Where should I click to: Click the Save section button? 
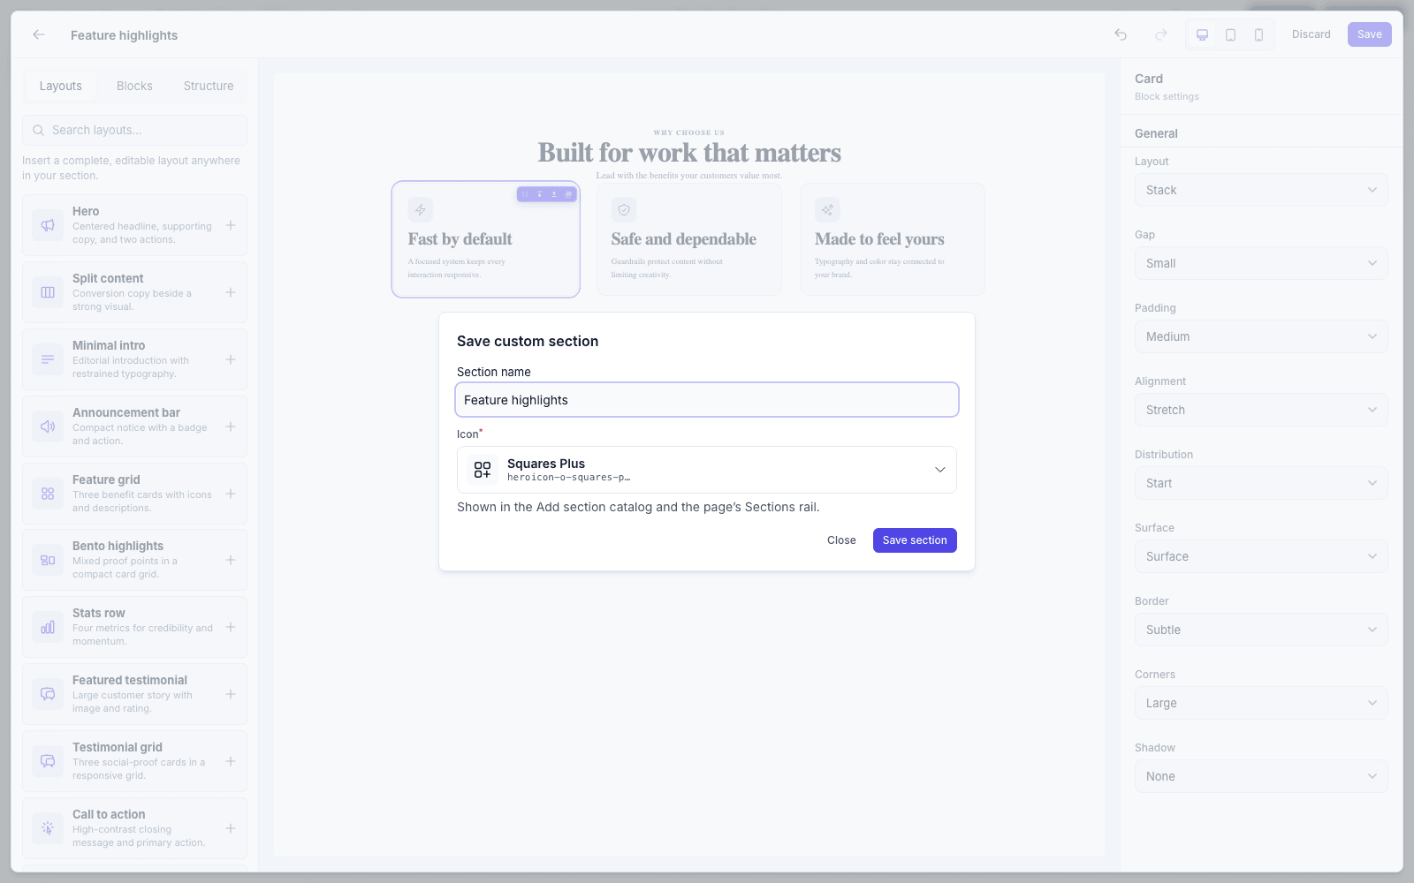pos(915,540)
